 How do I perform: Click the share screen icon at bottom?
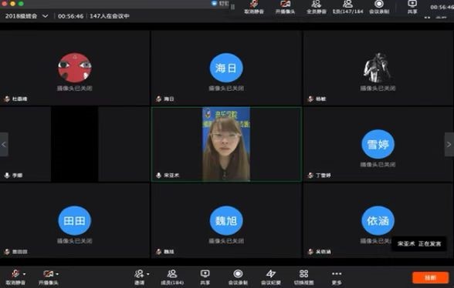[205, 276]
